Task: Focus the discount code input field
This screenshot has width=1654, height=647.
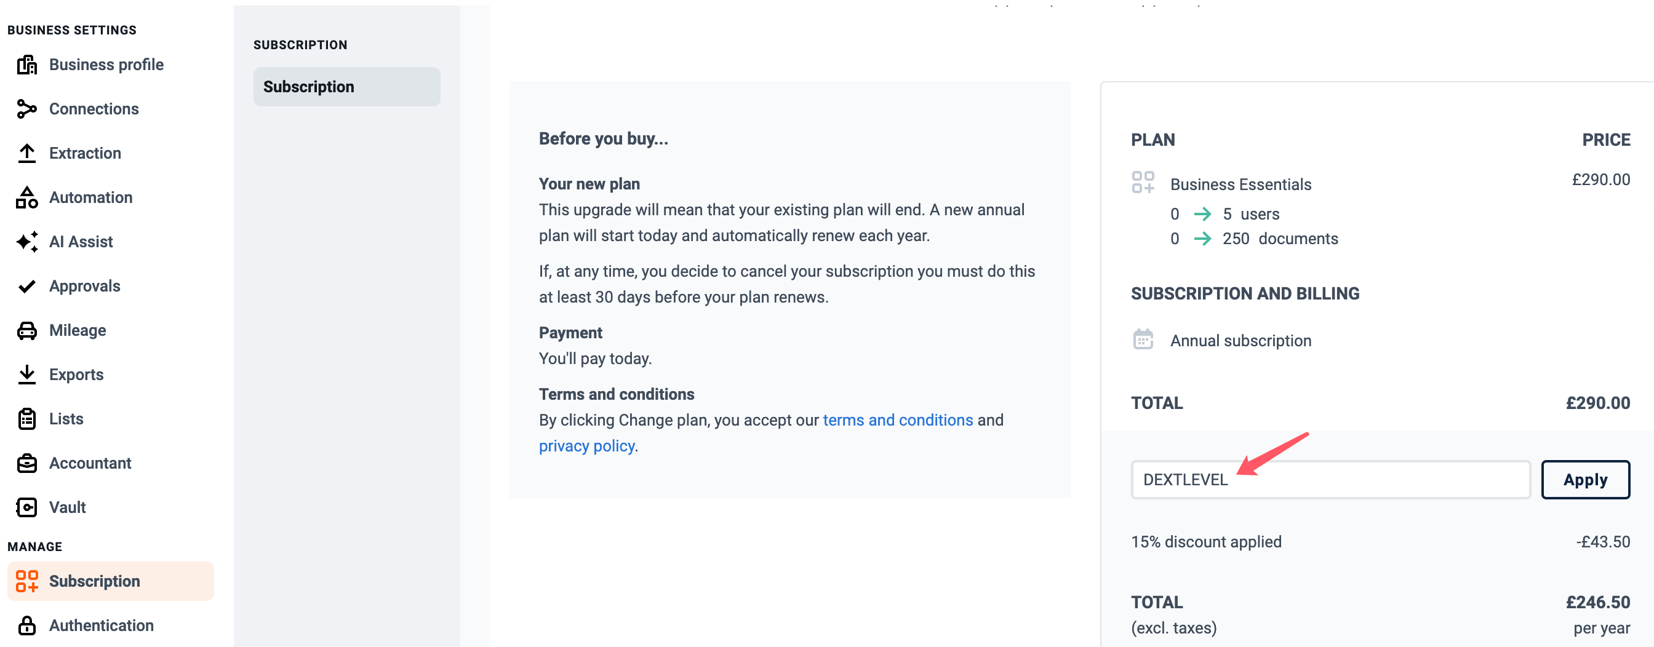Action: tap(1331, 480)
